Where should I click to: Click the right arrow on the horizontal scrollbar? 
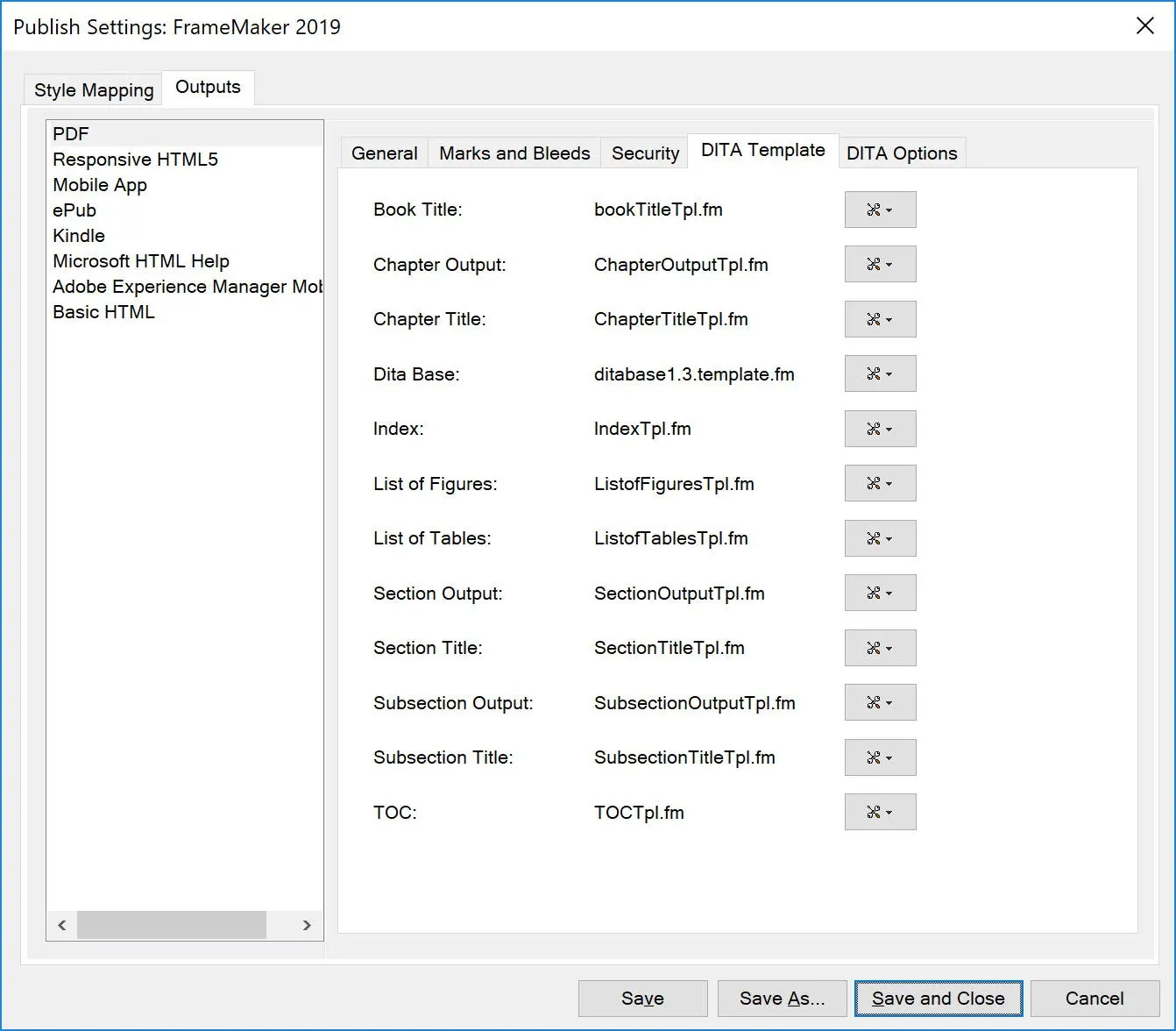(x=308, y=925)
